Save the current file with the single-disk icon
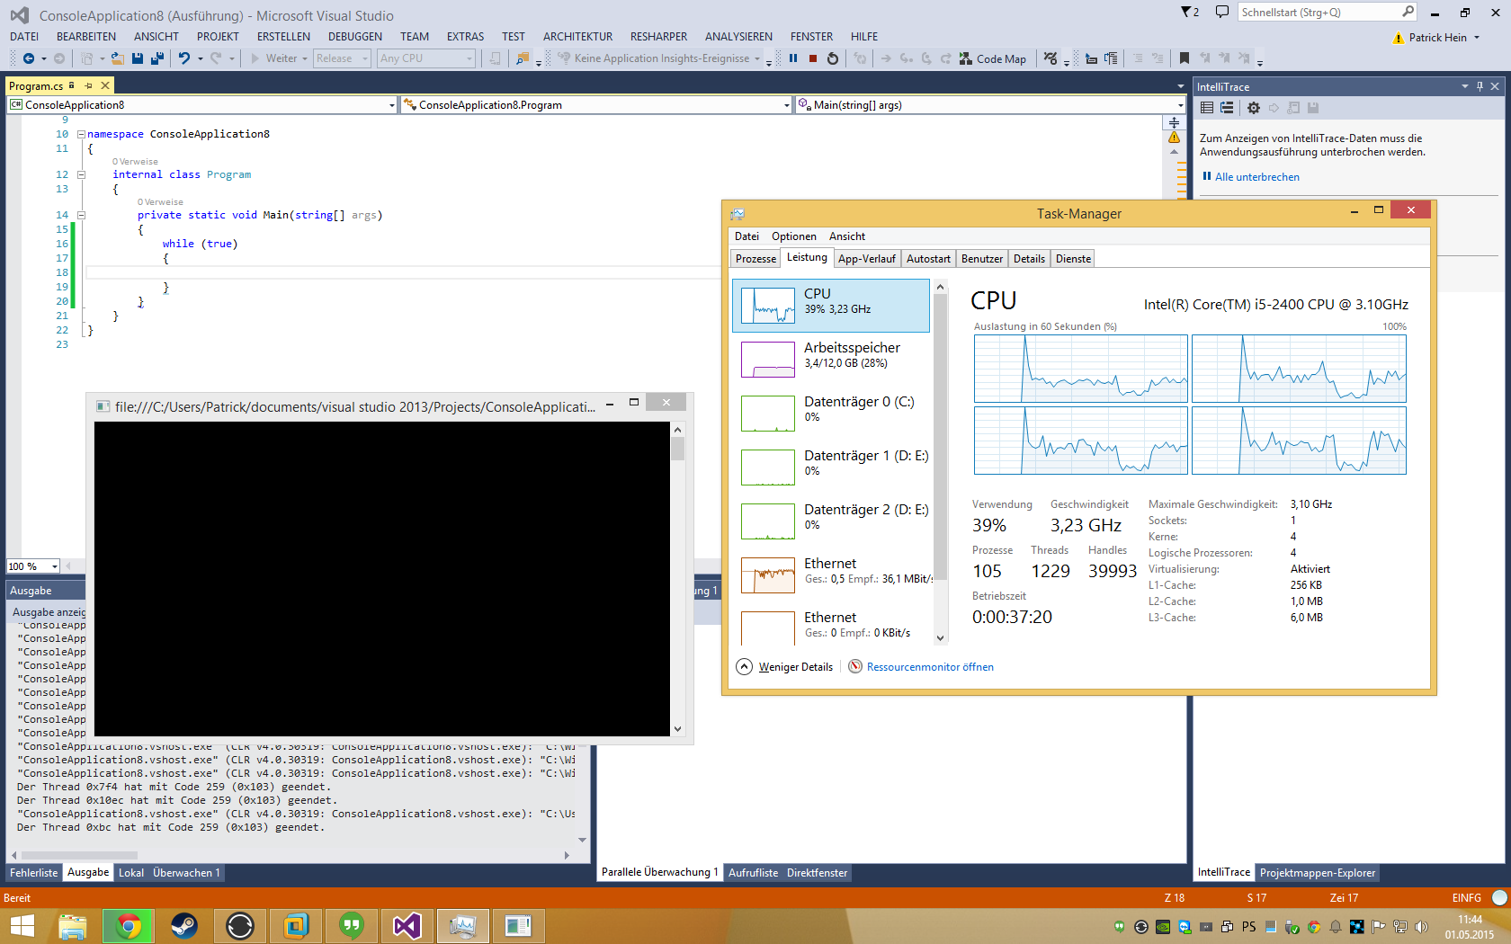1511x944 pixels. [x=138, y=58]
